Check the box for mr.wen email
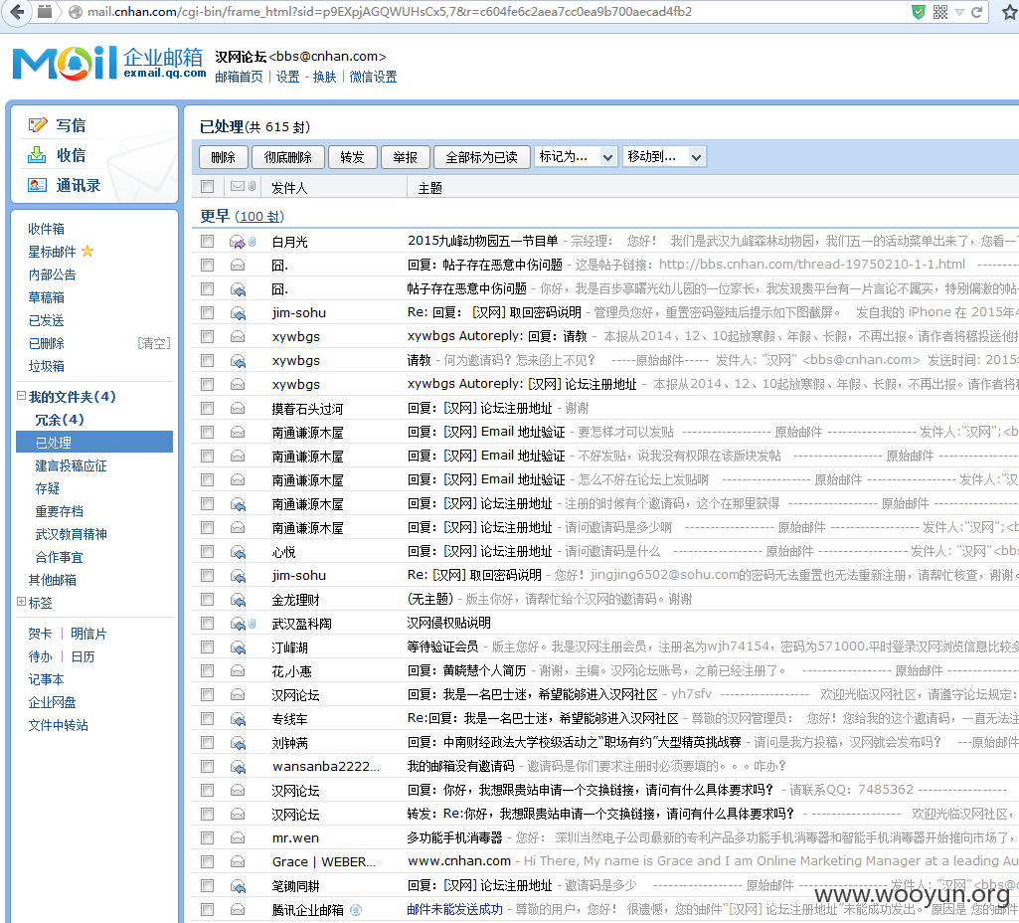Screen dimensions: 1019x923 tap(208, 837)
